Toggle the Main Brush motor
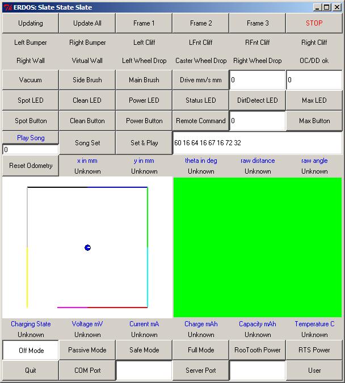The image size is (345, 383). click(144, 80)
